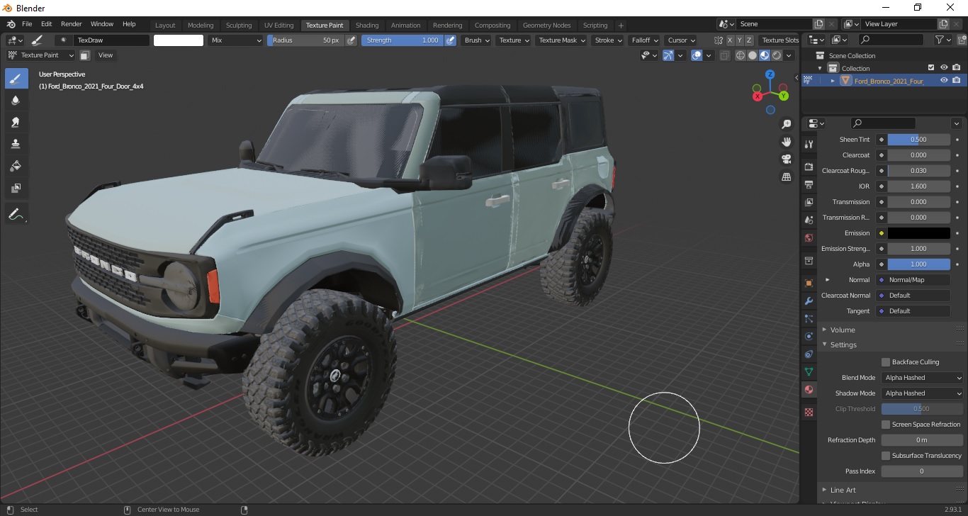The image size is (968, 516).
Task: Select the Smear tool
Action: coord(16,122)
